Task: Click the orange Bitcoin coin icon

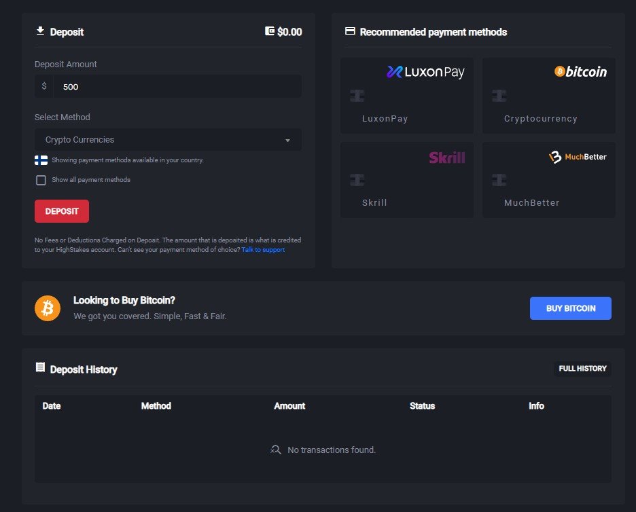Action: pos(48,308)
